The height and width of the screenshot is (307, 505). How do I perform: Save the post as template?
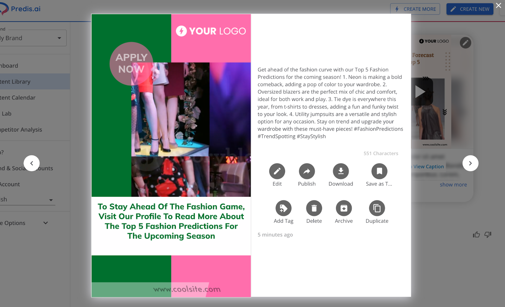click(379, 171)
